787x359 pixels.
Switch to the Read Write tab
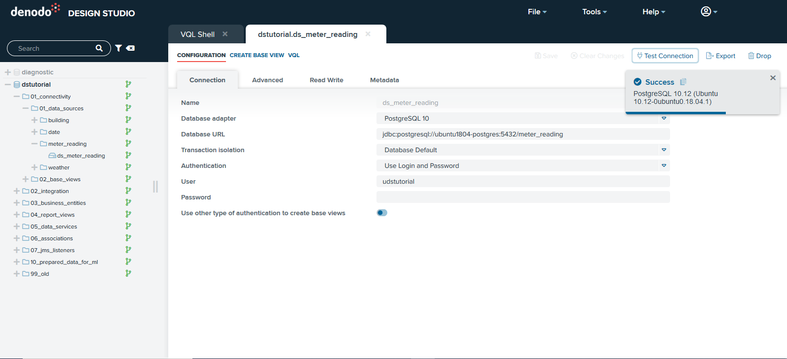click(x=326, y=80)
